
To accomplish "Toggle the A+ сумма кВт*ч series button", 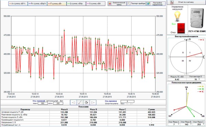I will coord(18,4).
